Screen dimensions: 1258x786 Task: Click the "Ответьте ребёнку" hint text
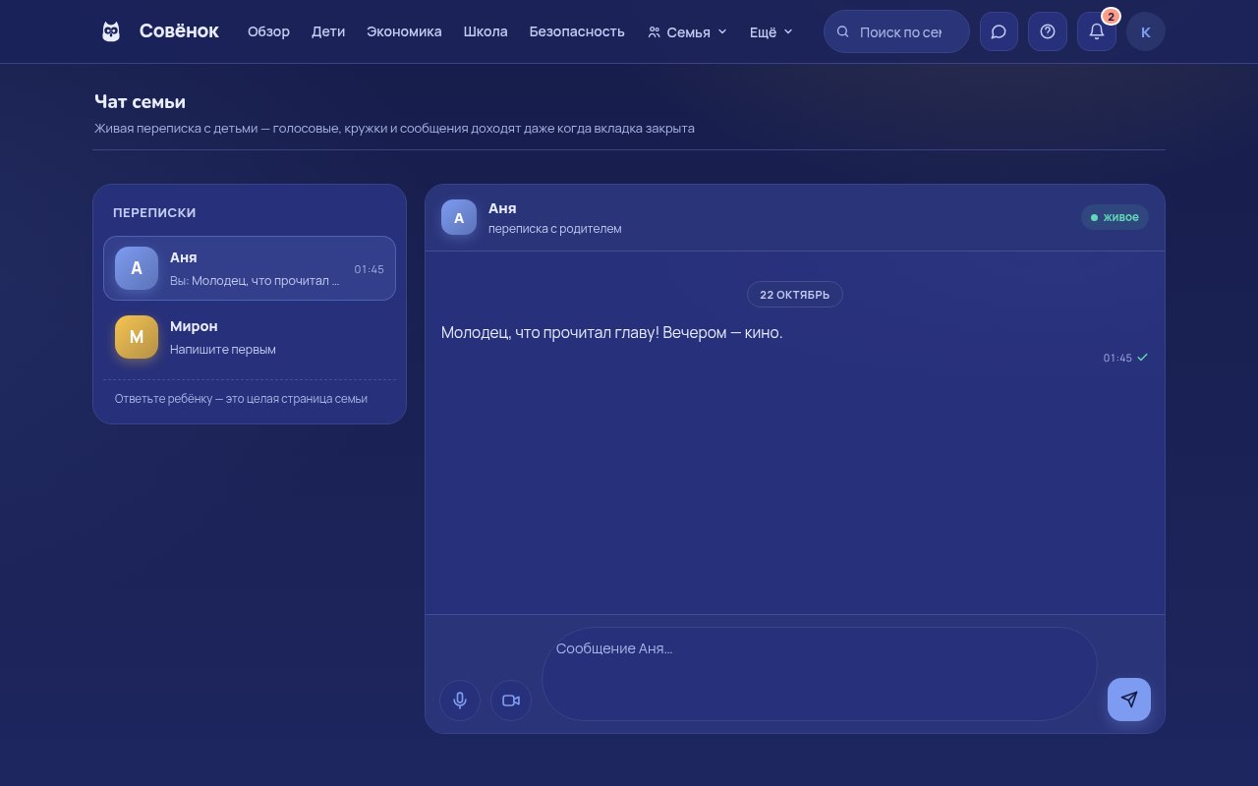click(x=241, y=399)
